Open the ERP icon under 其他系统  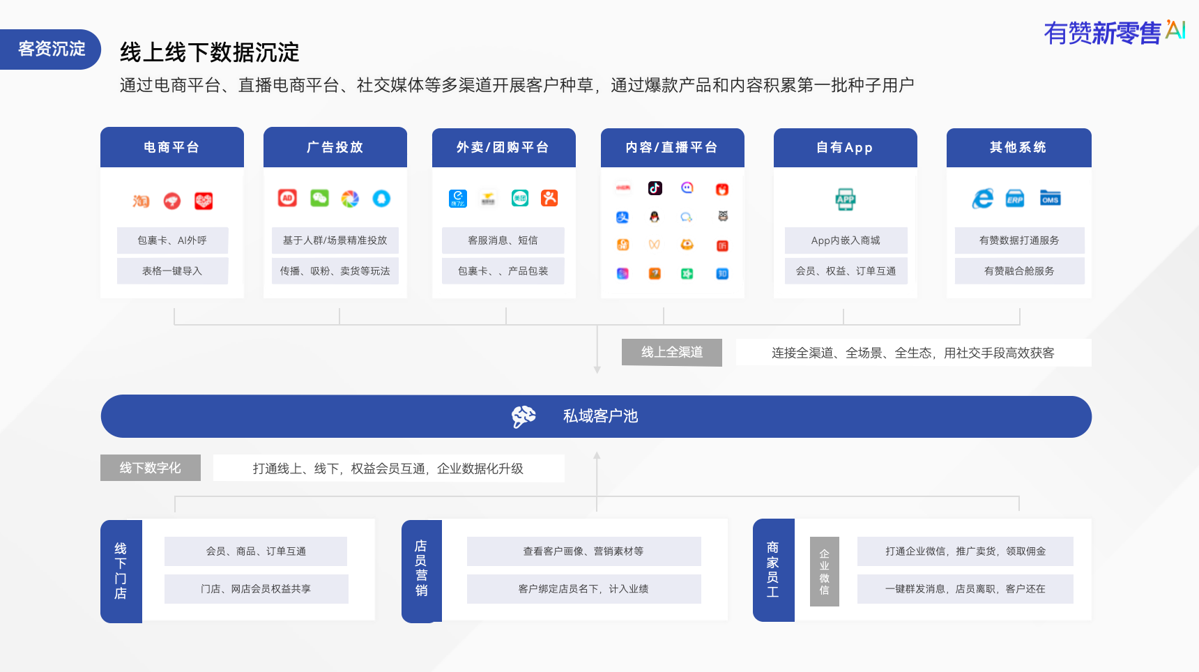(1014, 199)
